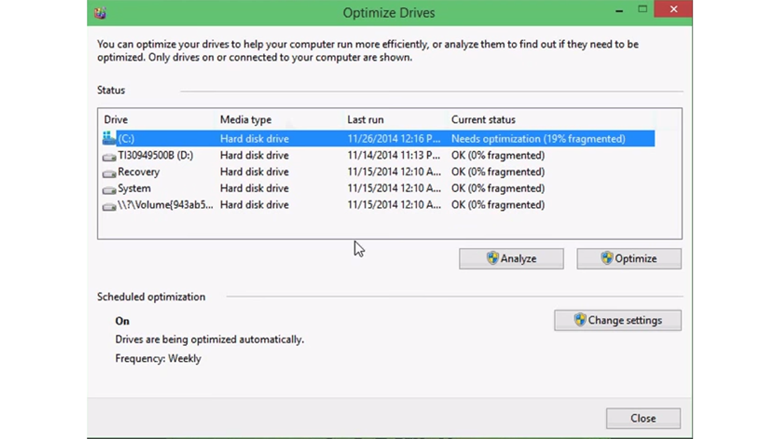
Task: Click 'Needs optimization (19% fragmented)' status
Action: [538, 139]
